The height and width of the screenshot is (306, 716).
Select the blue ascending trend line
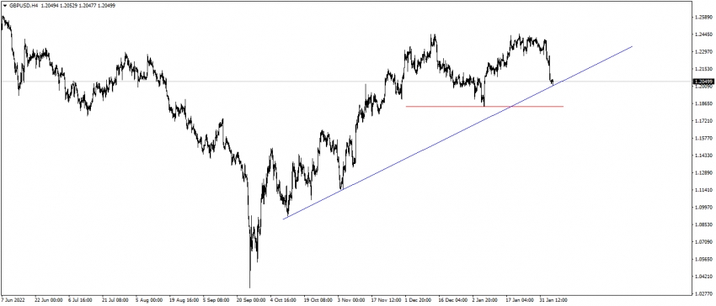coord(457,133)
